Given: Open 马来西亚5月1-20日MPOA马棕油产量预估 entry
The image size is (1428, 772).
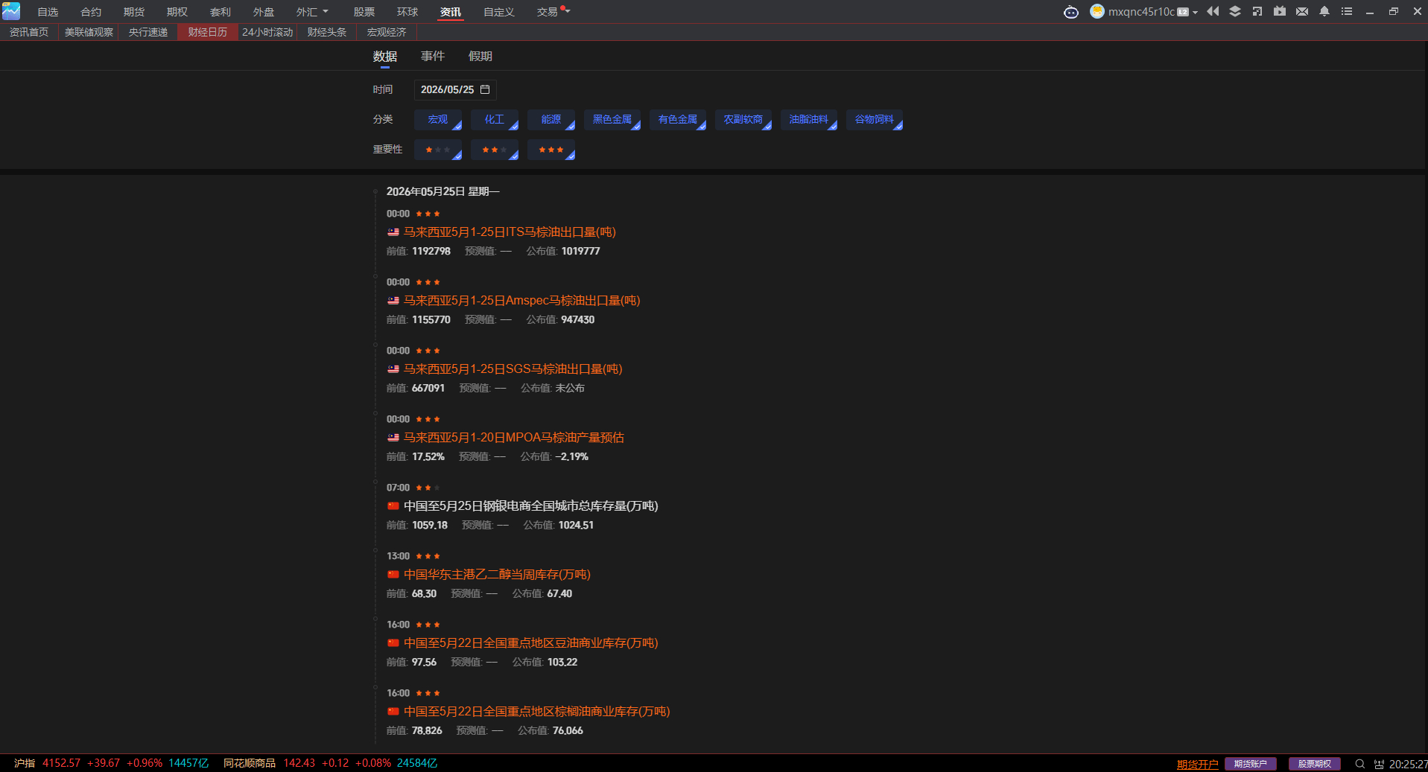Looking at the screenshot, I should click(514, 438).
